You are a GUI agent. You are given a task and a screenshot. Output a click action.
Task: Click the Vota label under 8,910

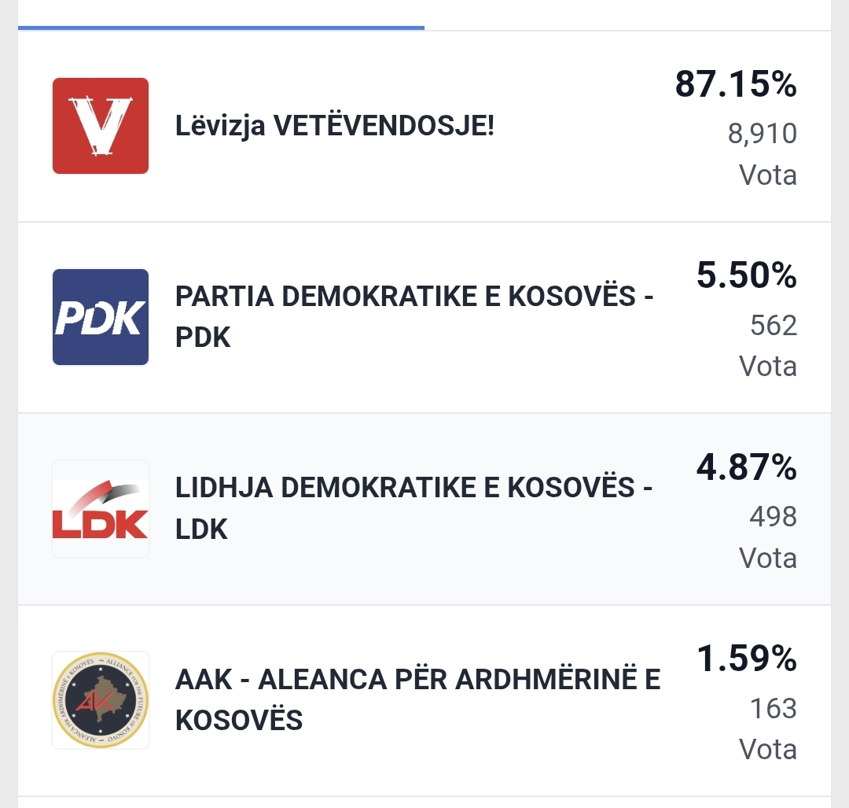click(767, 175)
